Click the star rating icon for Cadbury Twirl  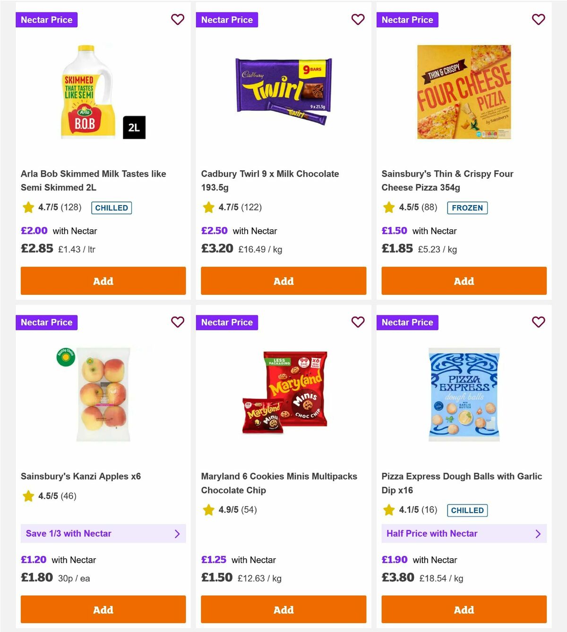[208, 207]
